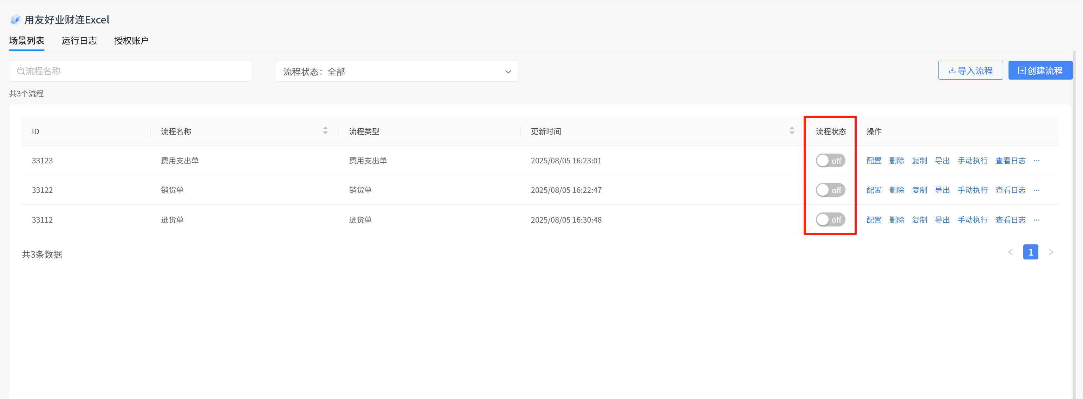Open more actions ellipsis for 费用支出单 row
Screen dimensions: 1083x399
tap(1036, 161)
